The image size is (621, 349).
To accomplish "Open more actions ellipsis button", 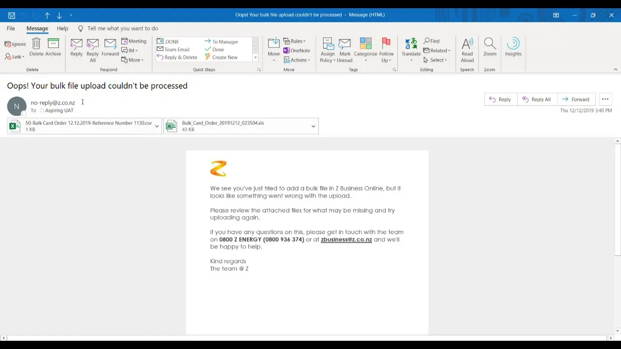I will pos(605,99).
